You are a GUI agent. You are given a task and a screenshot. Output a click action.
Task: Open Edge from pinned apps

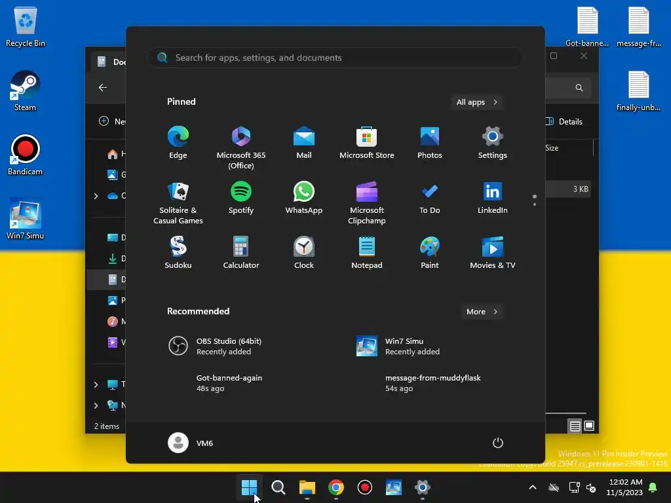click(178, 143)
